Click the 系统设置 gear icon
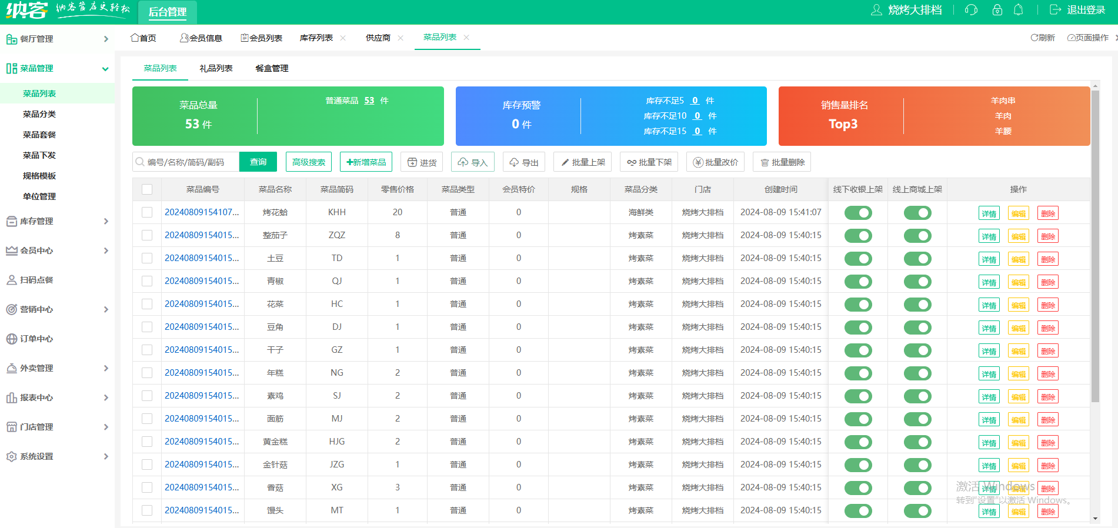The height and width of the screenshot is (528, 1118). pyautogui.click(x=11, y=456)
